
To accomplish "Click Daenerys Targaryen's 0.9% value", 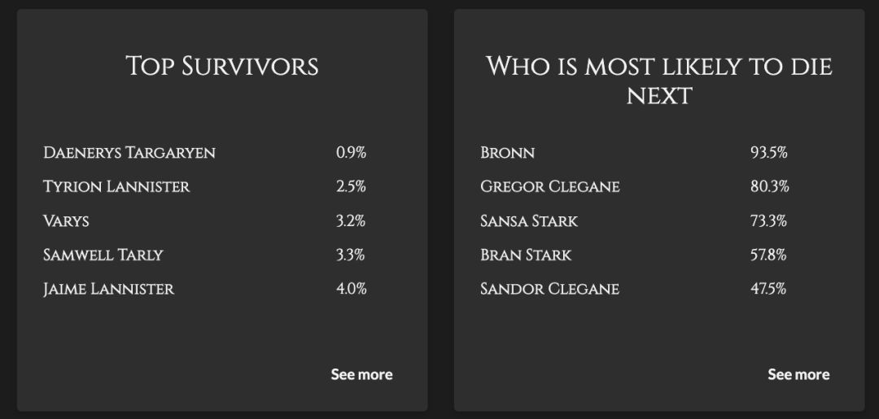I will tap(351, 153).
